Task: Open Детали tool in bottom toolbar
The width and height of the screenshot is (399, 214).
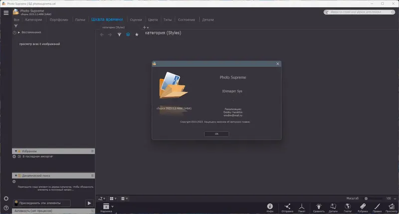Action: 333,208
